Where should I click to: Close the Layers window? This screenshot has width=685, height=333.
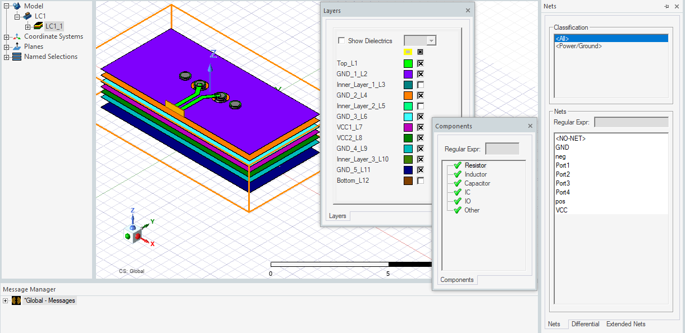[468, 11]
